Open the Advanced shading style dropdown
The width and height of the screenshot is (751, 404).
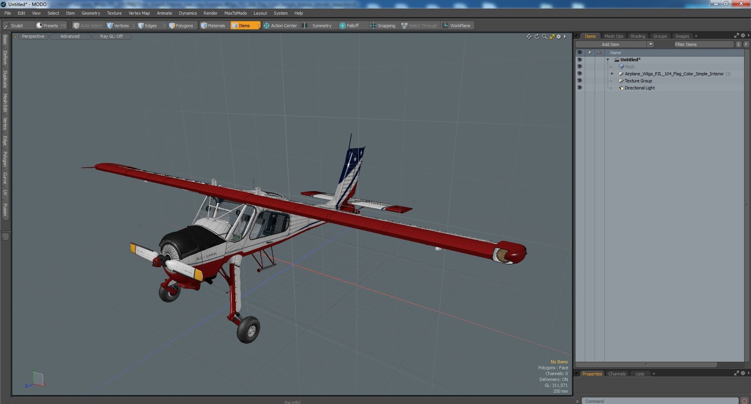pos(70,36)
